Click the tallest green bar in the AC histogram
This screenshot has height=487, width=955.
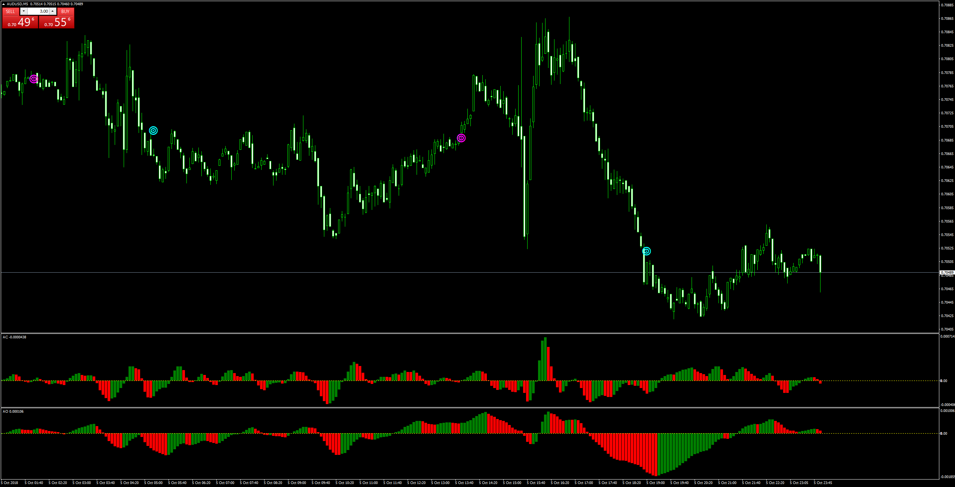click(545, 359)
